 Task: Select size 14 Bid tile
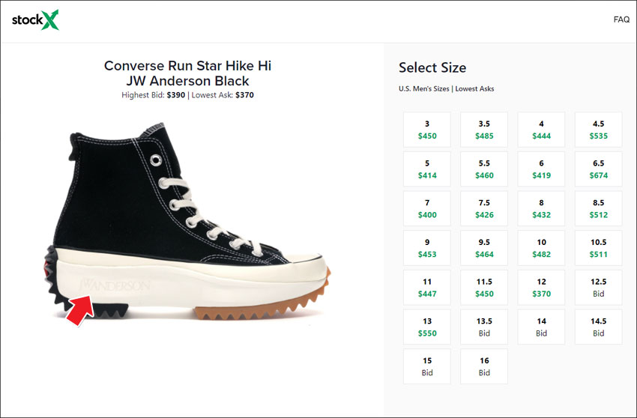(x=541, y=327)
